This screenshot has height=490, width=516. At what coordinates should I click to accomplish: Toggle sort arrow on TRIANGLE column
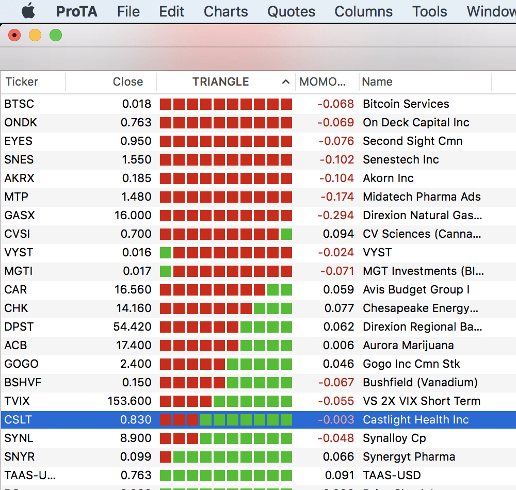click(285, 82)
